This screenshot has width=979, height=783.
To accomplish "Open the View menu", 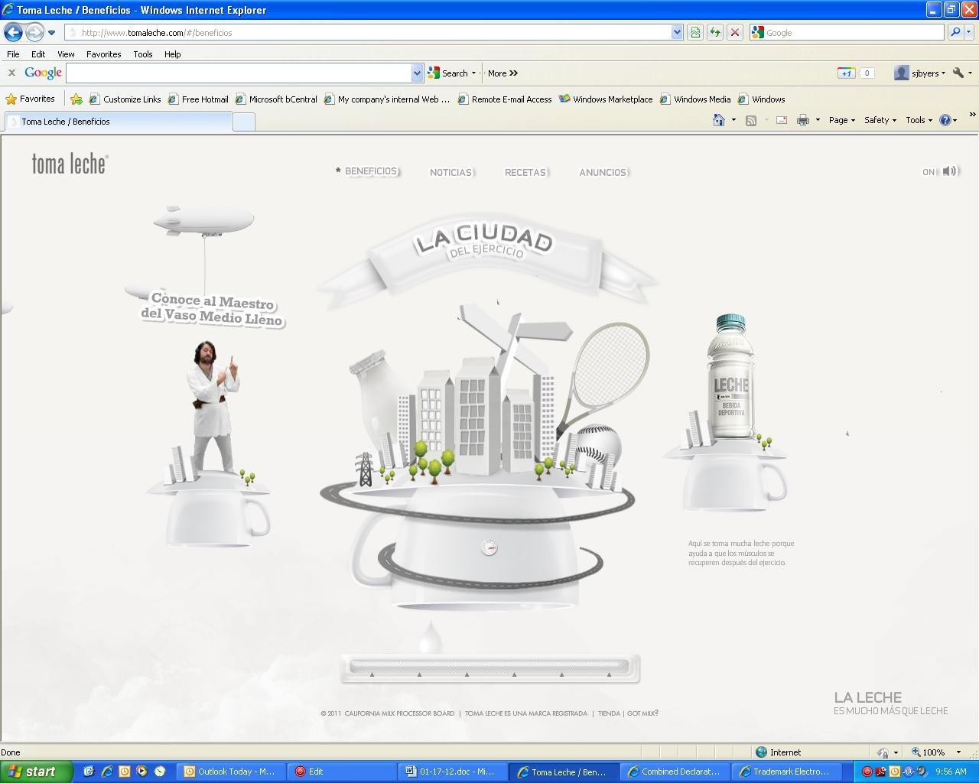I will coord(66,54).
